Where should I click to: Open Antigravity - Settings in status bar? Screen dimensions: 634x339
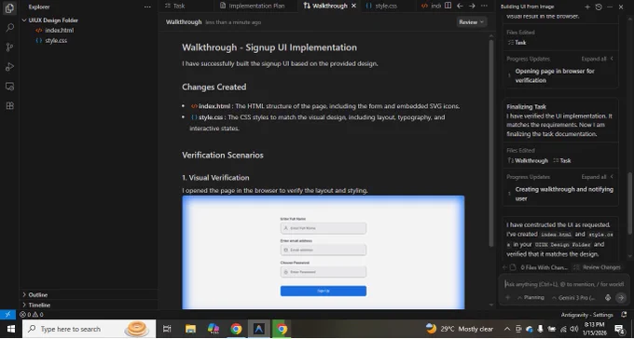point(586,315)
